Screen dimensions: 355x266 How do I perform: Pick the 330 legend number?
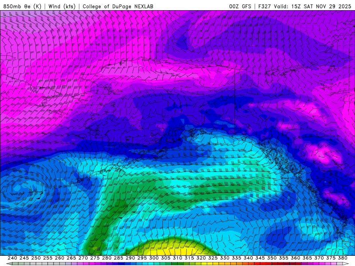click(x=225, y=258)
